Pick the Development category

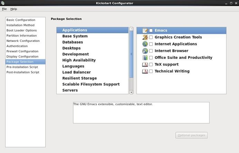[93, 54]
